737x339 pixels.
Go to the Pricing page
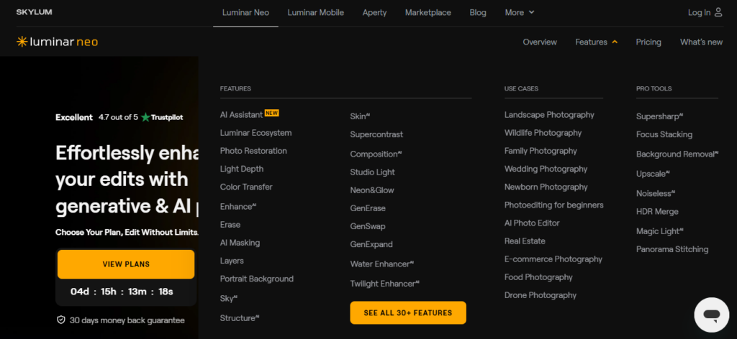[648, 42]
